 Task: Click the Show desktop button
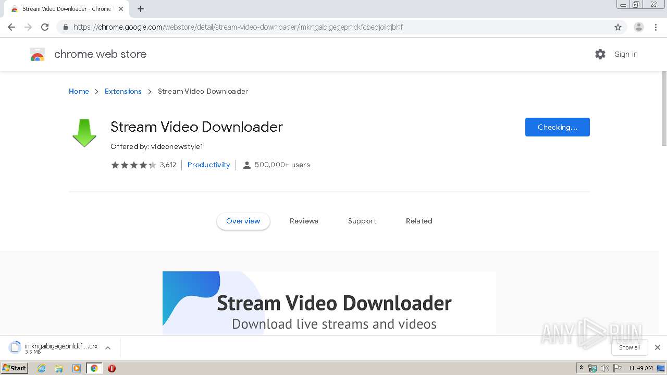(661, 368)
